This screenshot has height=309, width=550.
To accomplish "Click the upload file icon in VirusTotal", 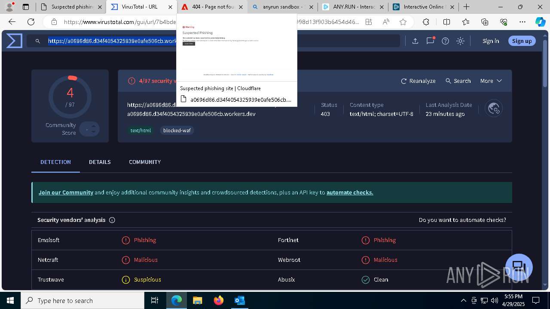I will point(415,41).
